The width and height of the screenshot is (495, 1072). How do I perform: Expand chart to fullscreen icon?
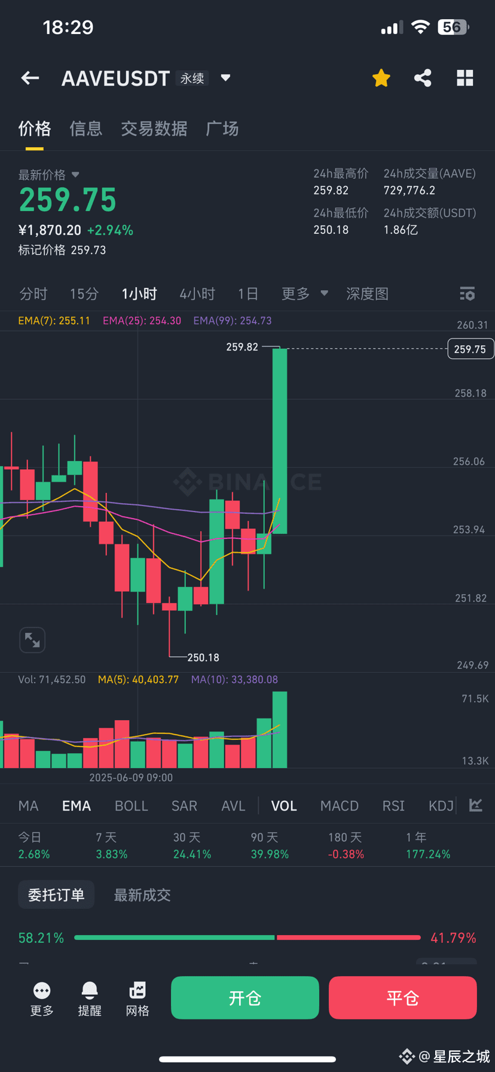click(x=32, y=640)
